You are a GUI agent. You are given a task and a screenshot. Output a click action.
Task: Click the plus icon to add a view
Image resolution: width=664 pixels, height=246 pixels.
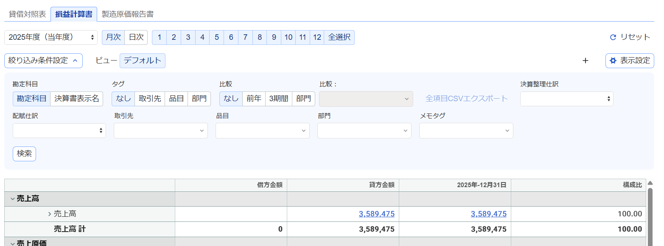pyautogui.click(x=586, y=61)
